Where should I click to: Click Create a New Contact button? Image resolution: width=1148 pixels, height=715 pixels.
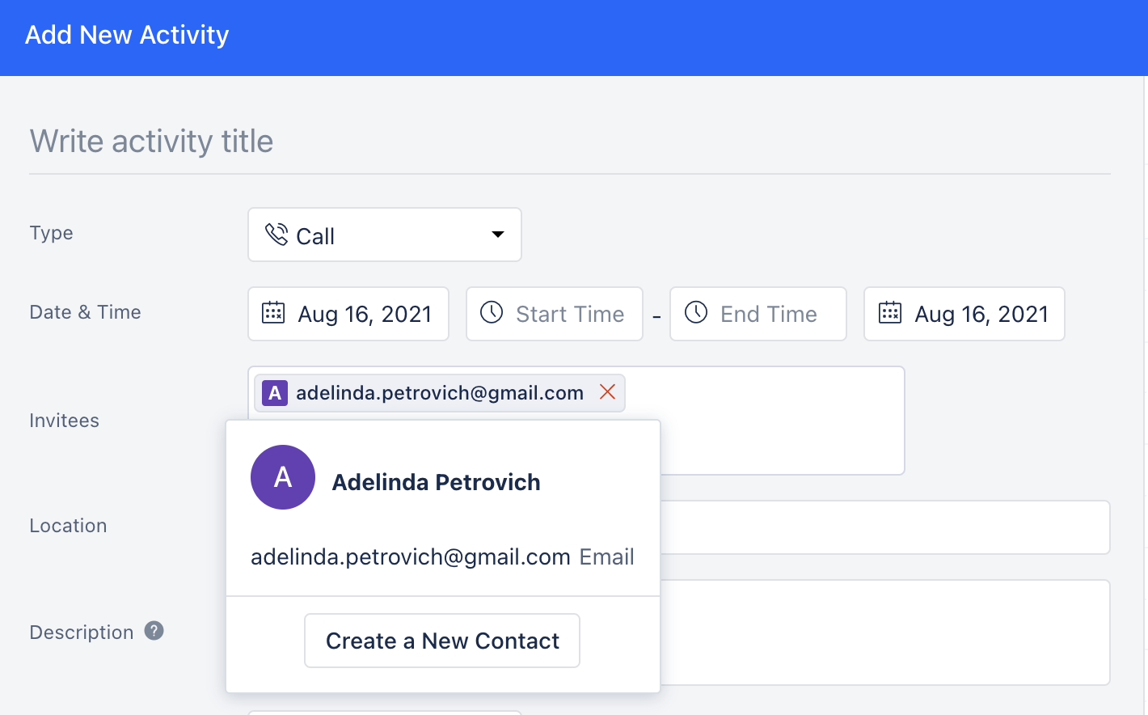[x=442, y=641]
